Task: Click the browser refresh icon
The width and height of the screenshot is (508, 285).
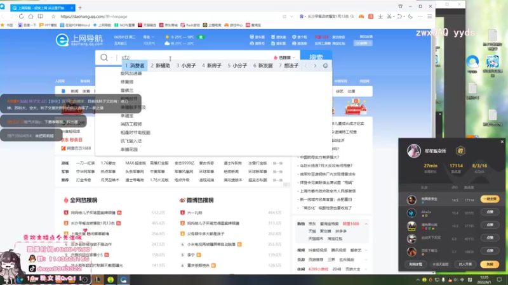Action: [21, 16]
